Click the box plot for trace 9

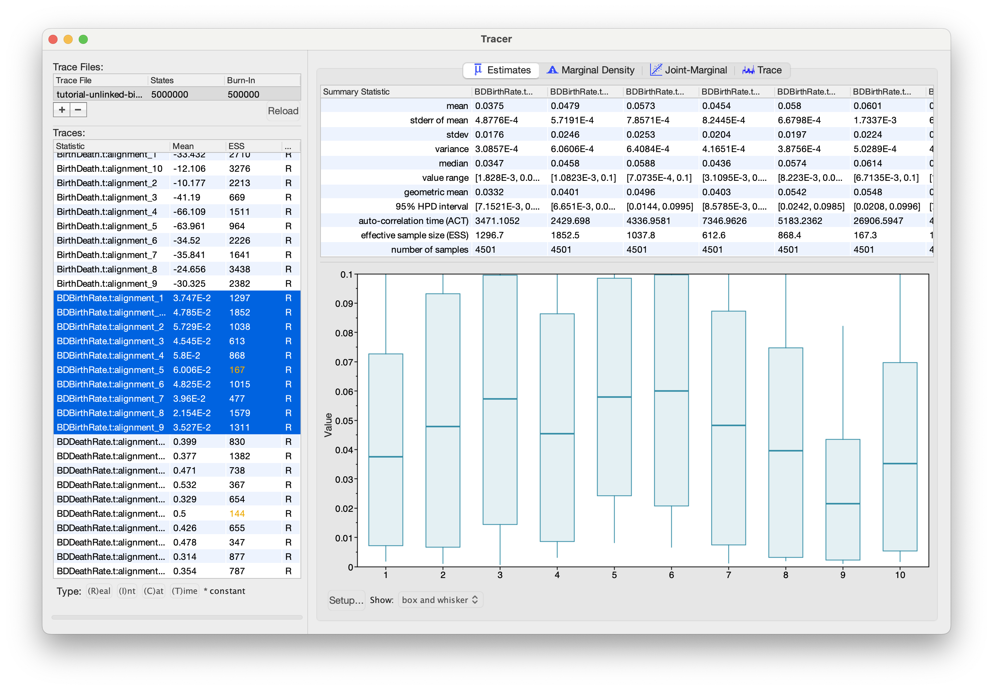click(x=842, y=499)
